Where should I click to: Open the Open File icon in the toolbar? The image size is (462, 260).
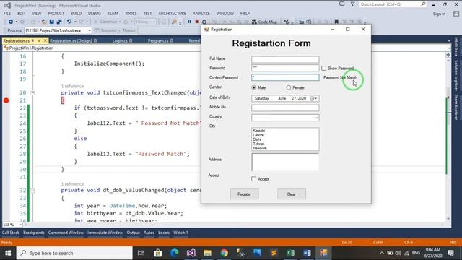pos(44,22)
